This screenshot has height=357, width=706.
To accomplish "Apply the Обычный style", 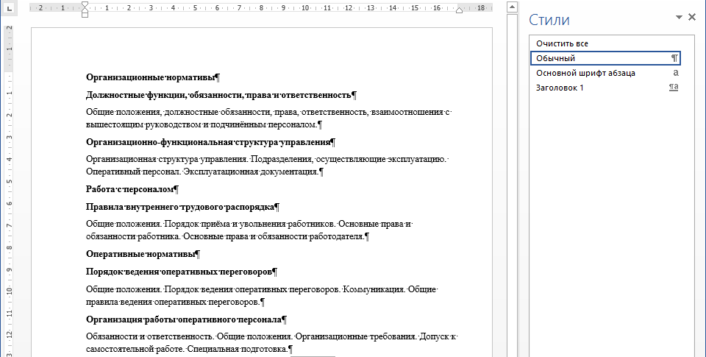I will (556, 58).
